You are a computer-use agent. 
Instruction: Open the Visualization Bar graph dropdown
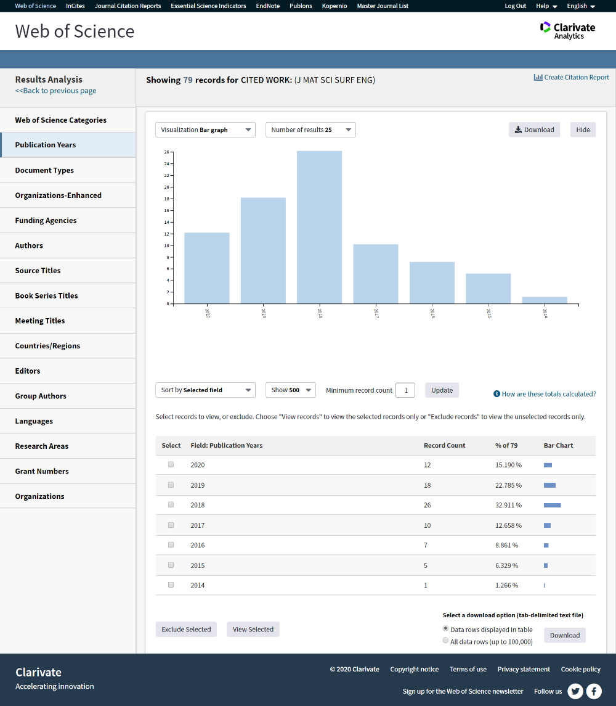[x=205, y=129]
